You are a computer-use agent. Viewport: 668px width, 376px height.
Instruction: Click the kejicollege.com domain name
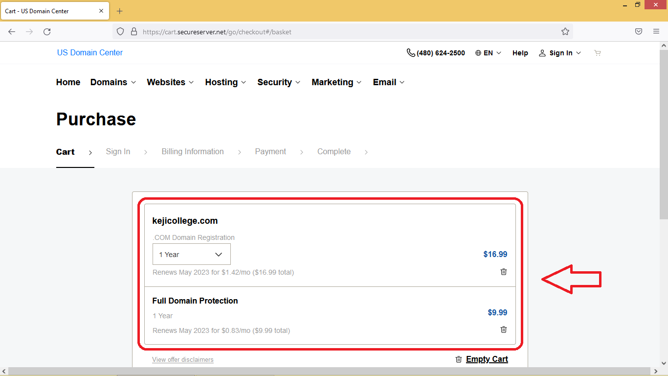coord(185,221)
